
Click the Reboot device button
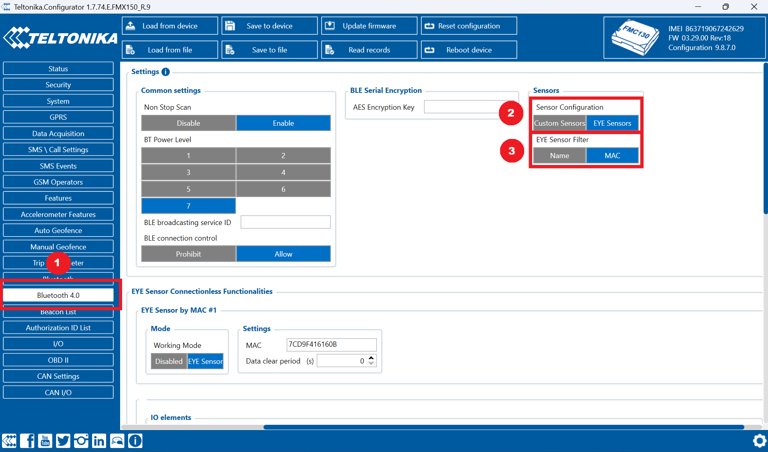(469, 50)
